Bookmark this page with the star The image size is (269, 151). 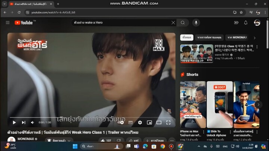[241, 12]
